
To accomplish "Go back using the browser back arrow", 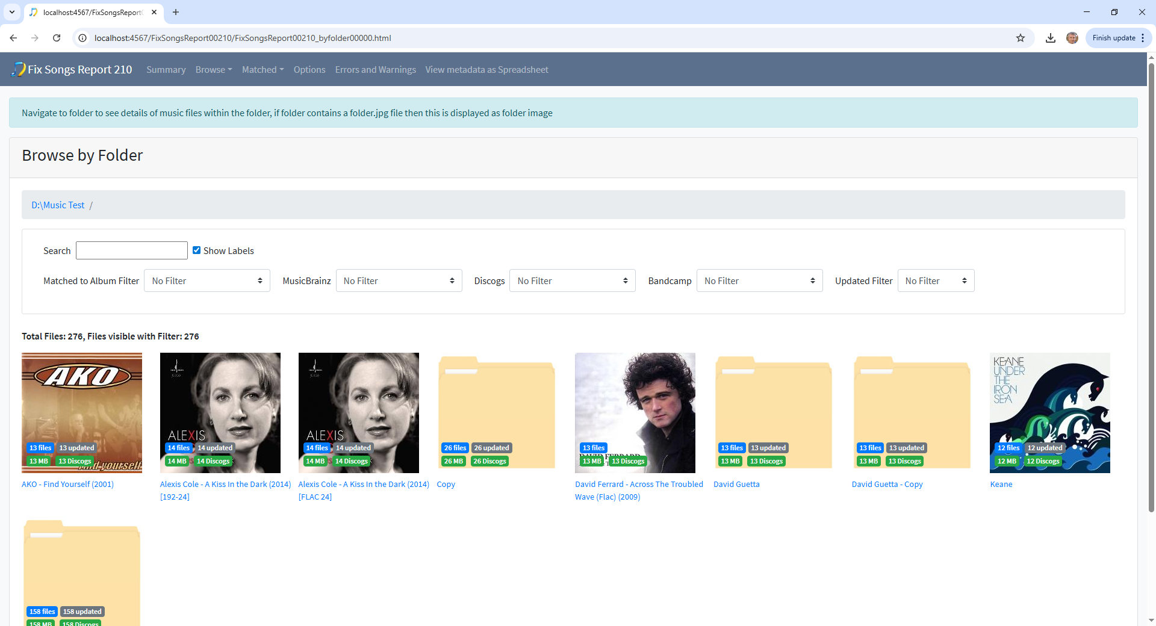I will coord(13,38).
